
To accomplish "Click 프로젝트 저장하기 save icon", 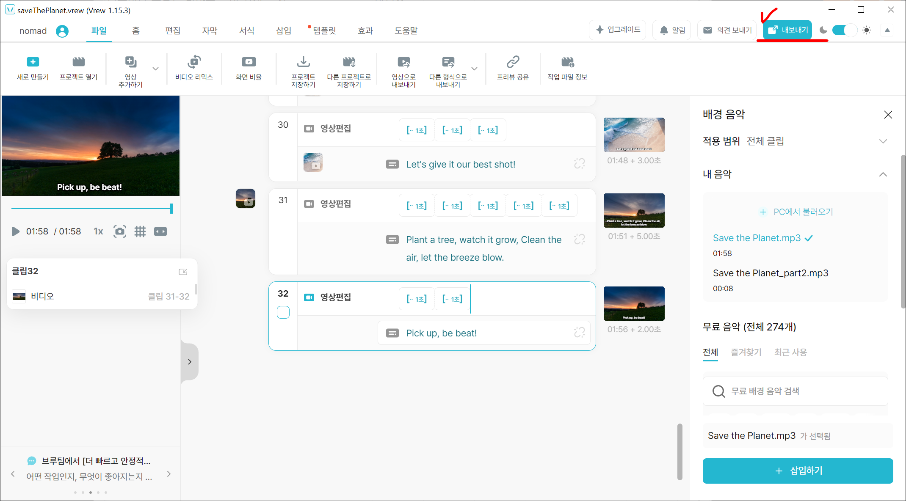I will click(x=303, y=62).
